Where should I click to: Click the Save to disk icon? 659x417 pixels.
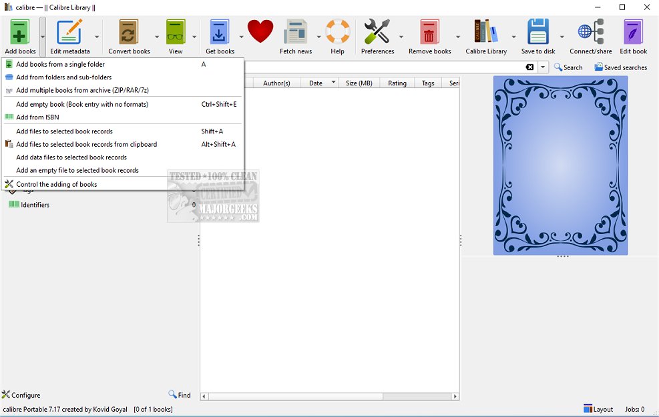(537, 32)
